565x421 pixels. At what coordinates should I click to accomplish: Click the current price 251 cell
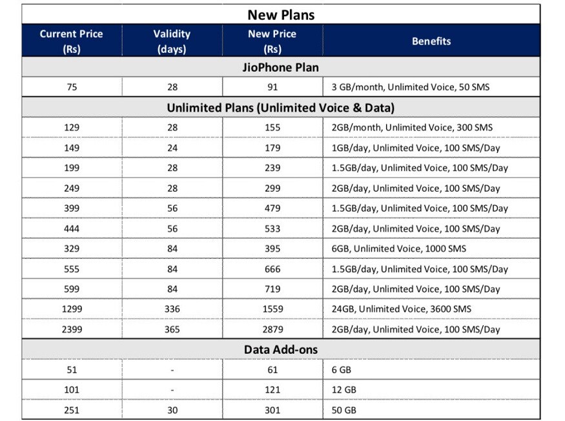pyautogui.click(x=72, y=410)
